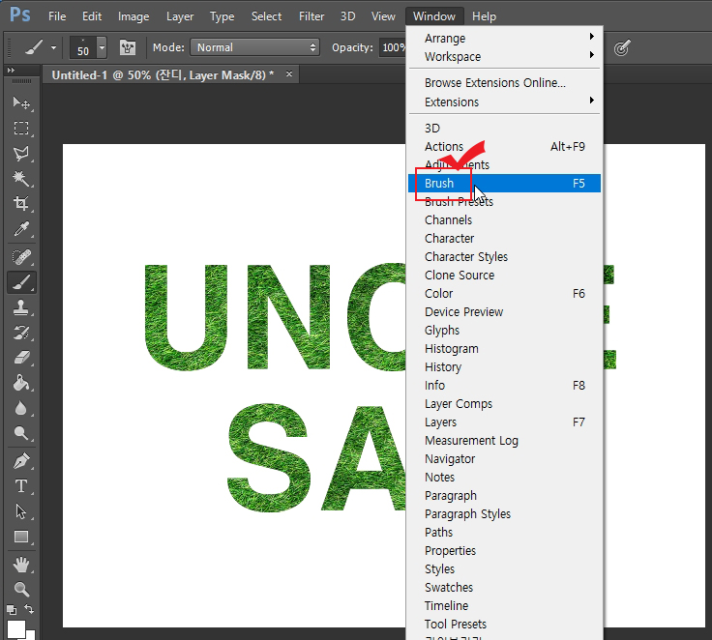Choose Channels from the Window menu

505,219
